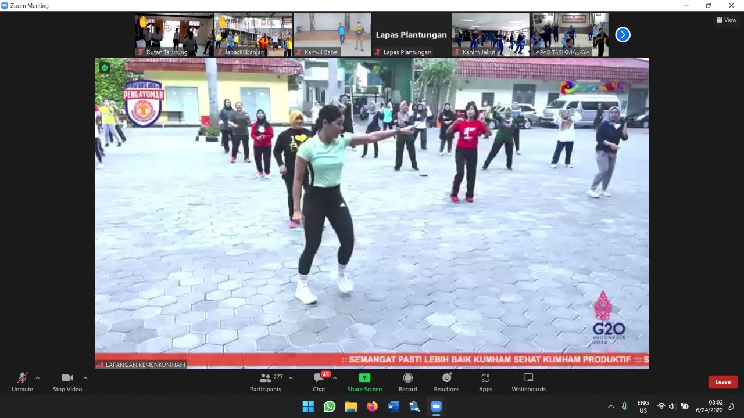Click the green encryption shield icon
The height and width of the screenshot is (418, 744).
coord(105,68)
